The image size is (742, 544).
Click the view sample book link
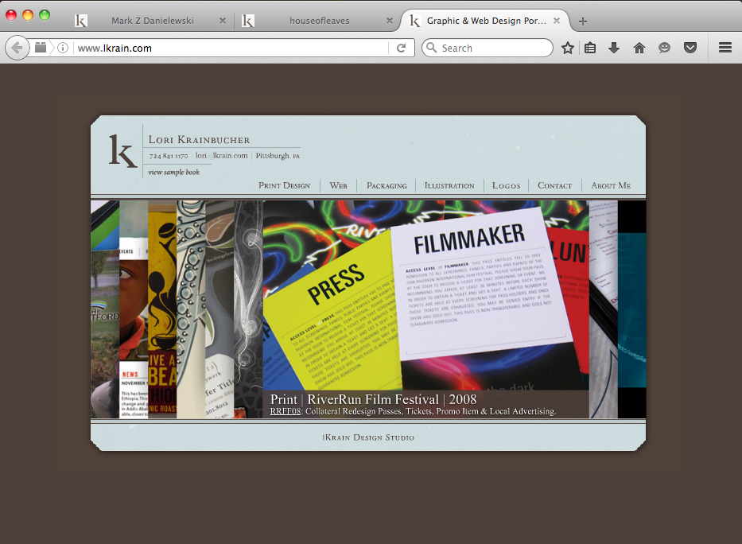pos(173,172)
